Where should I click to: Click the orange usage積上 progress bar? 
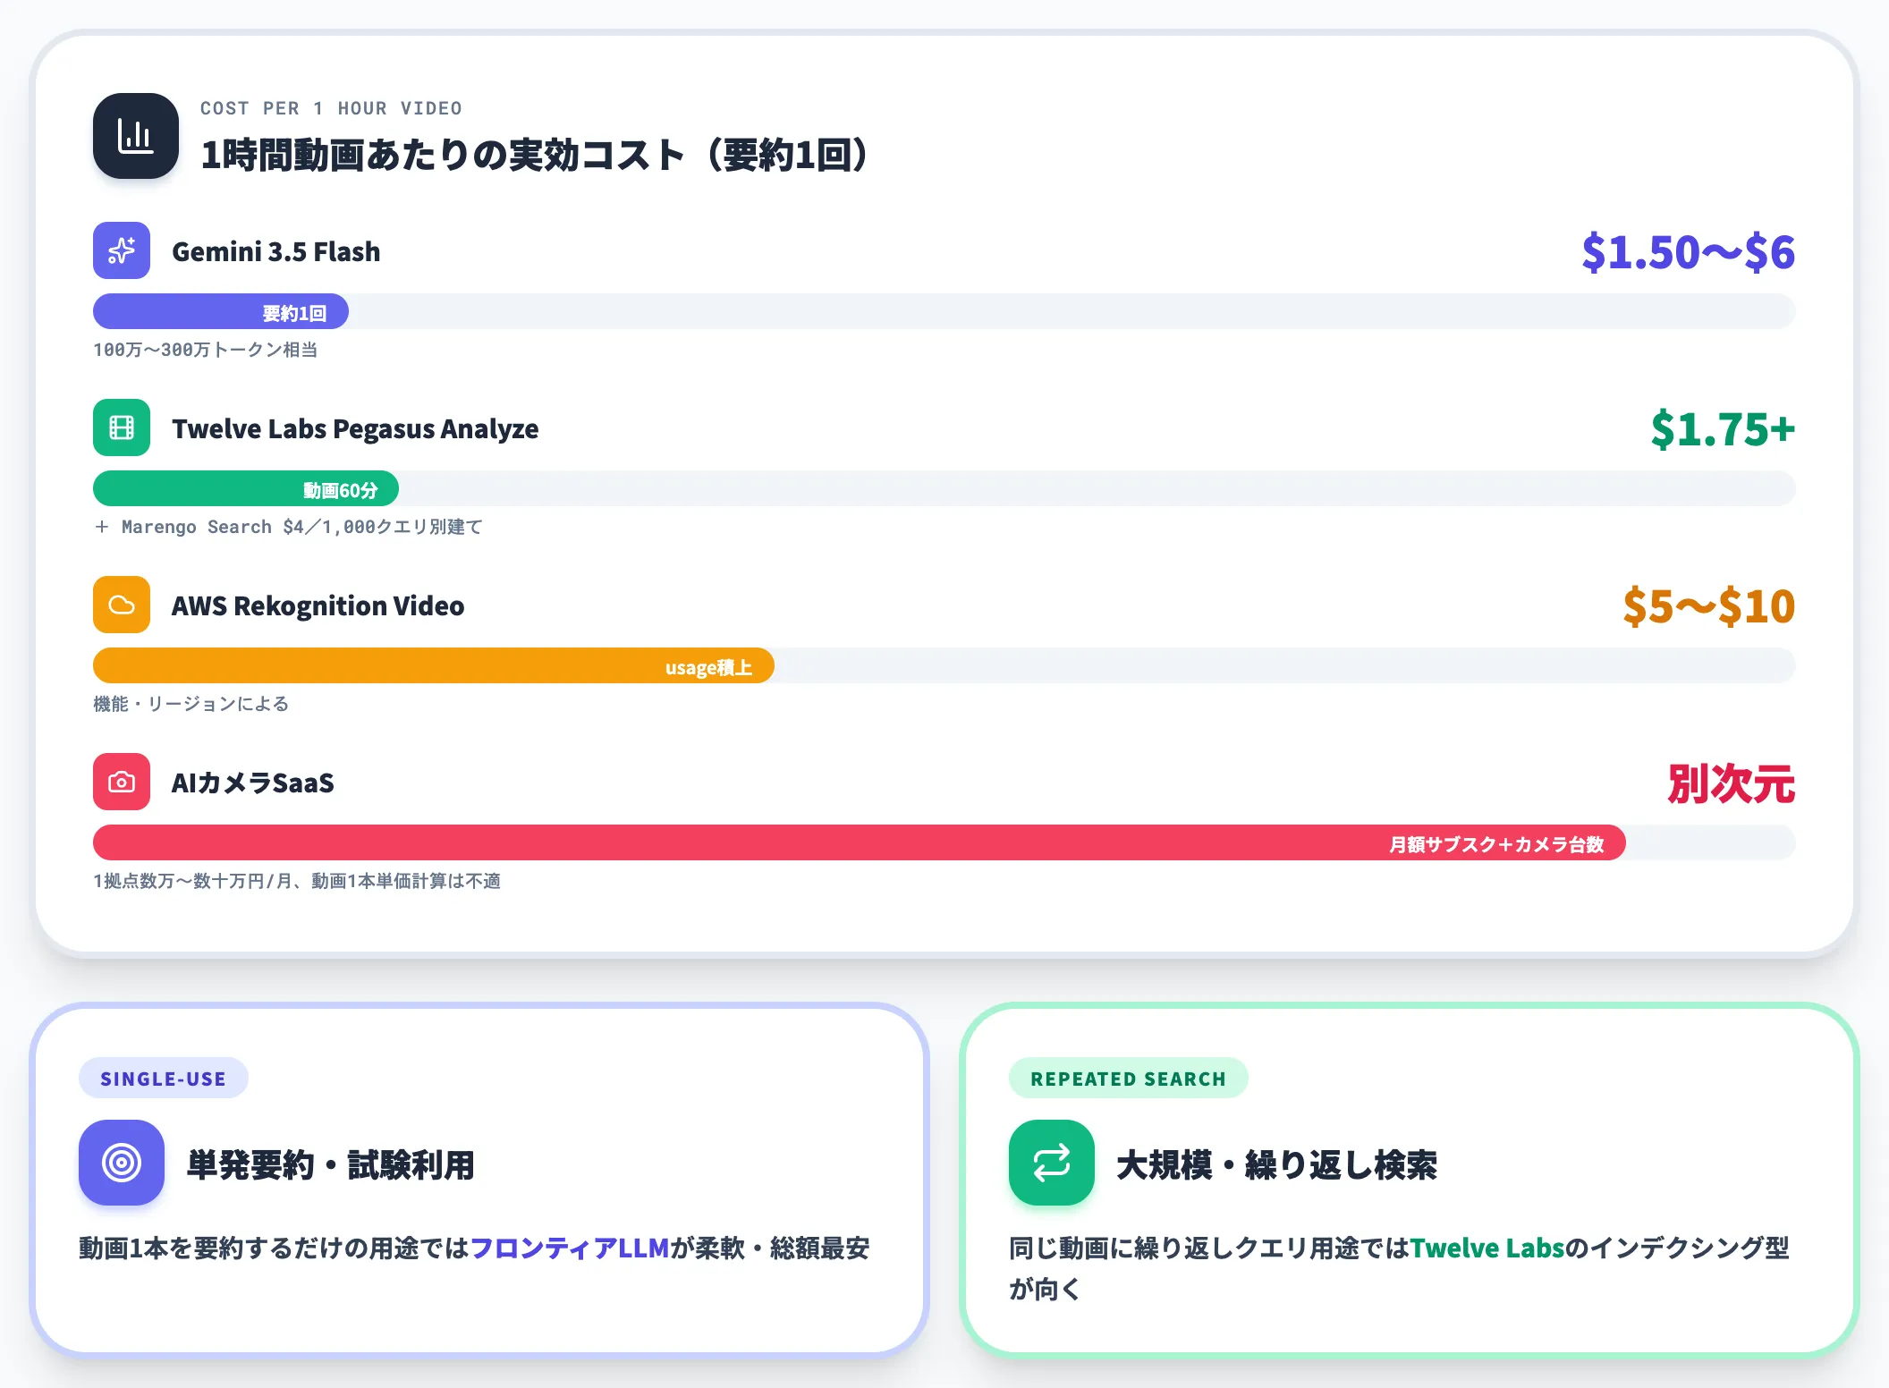click(x=434, y=665)
